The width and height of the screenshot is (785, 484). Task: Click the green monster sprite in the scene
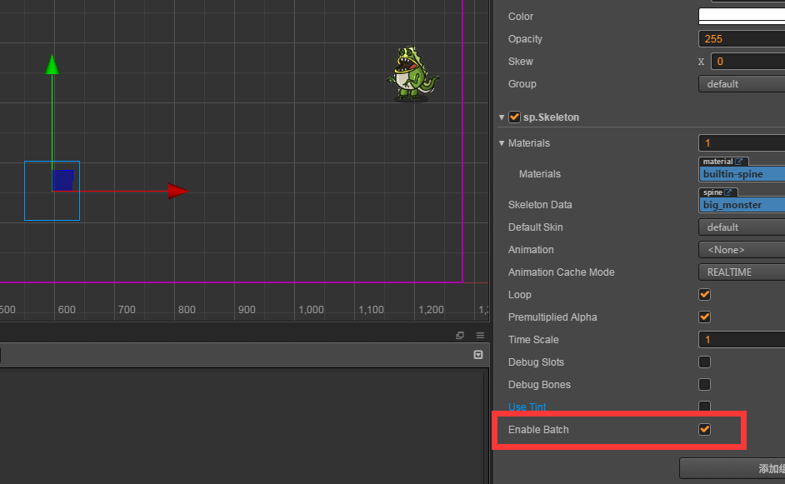pyautogui.click(x=412, y=74)
